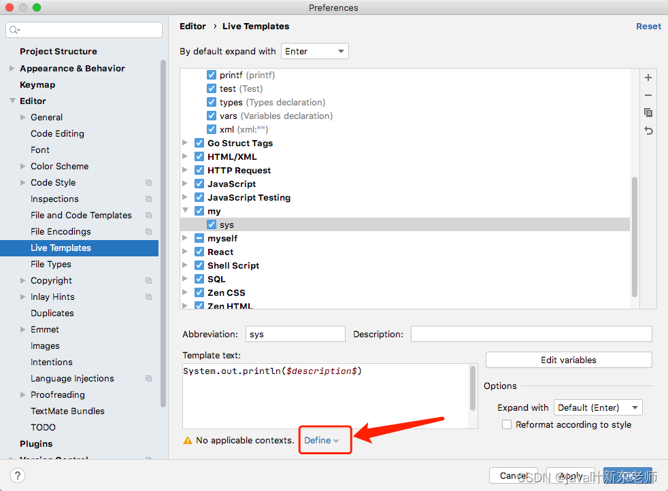Open Code Editing settings
668x491 pixels.
(58, 134)
